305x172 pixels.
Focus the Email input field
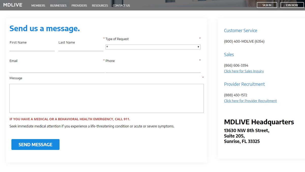click(57, 69)
